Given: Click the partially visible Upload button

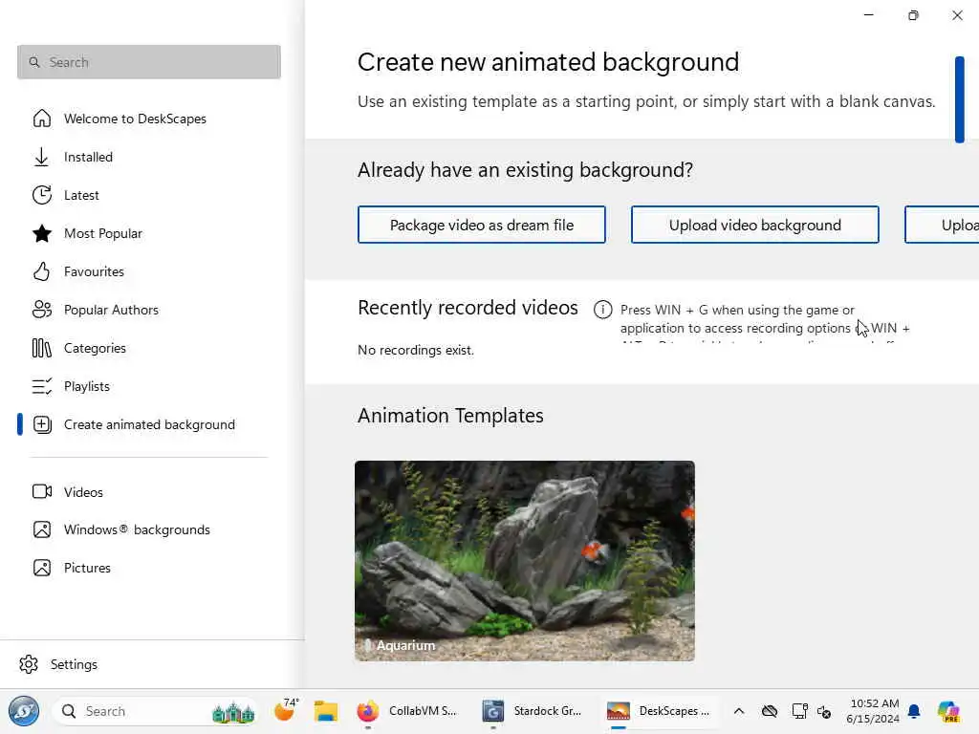Looking at the screenshot, I should [x=942, y=225].
